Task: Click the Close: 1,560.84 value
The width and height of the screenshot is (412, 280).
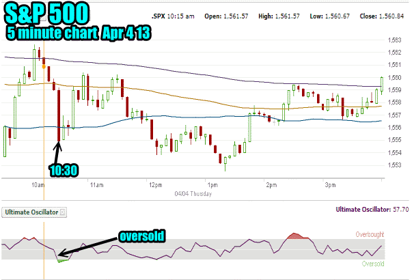Action: click(381, 16)
